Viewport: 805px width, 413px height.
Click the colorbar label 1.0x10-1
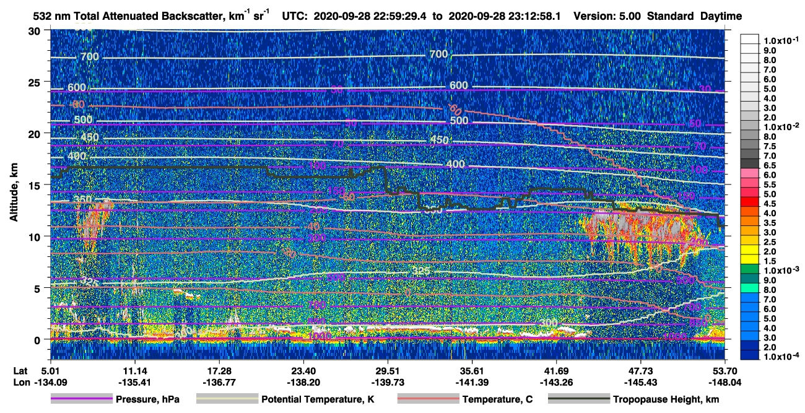coord(783,40)
